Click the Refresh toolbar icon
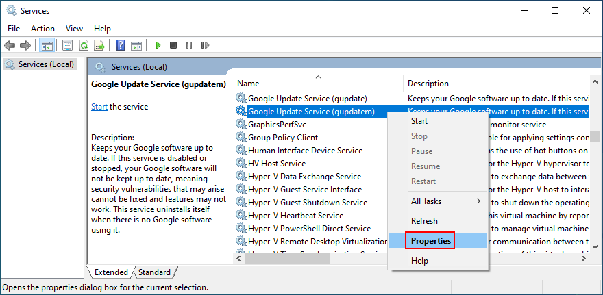The image size is (603, 295). (x=84, y=45)
